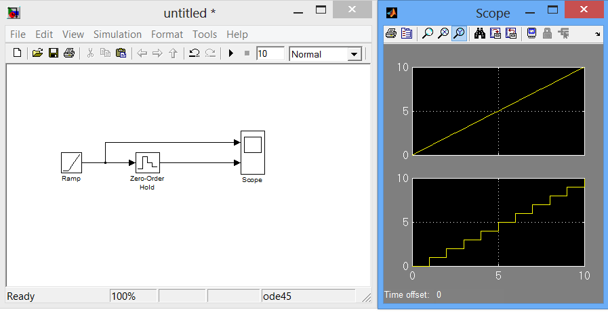Open the Tools menu
Screen dimensions: 608x312
tap(205, 35)
